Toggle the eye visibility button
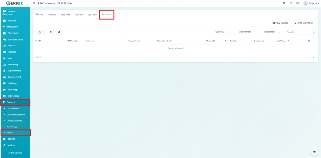This screenshot has height=158, width=321. [50, 32]
